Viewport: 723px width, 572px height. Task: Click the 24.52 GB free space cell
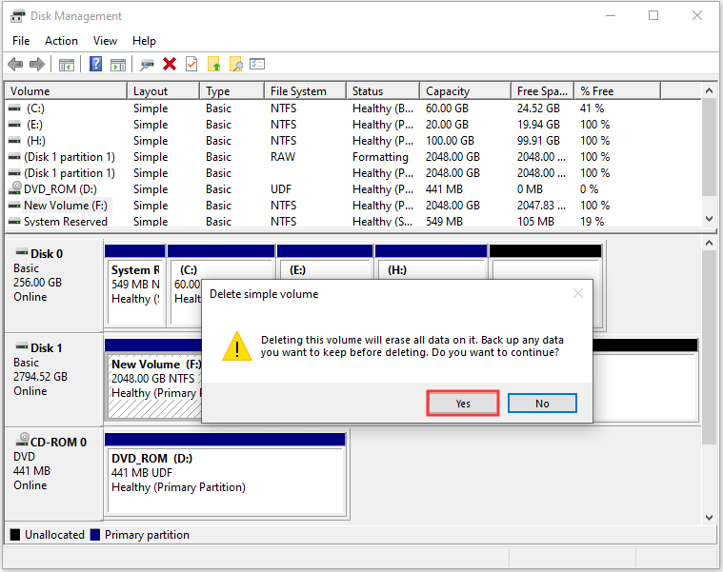click(x=538, y=108)
